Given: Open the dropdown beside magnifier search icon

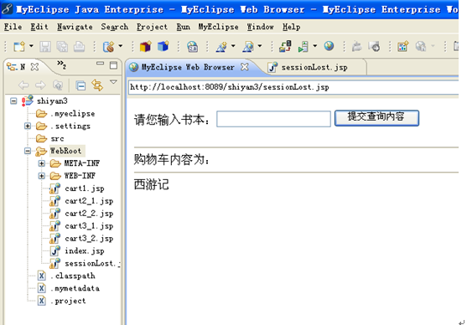Looking at the screenshot, I should coord(260,46).
